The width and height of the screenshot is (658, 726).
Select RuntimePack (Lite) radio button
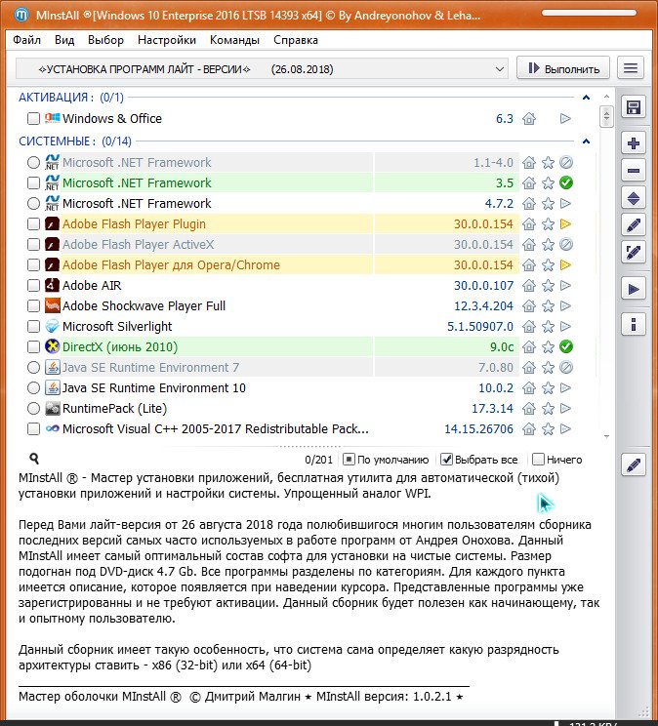(x=33, y=408)
